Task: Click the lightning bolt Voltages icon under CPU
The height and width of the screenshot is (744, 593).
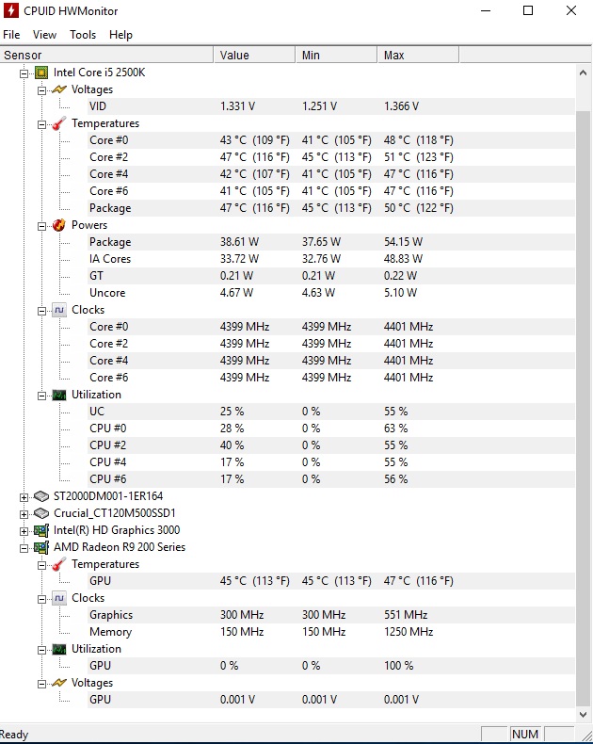Action: 58,89
